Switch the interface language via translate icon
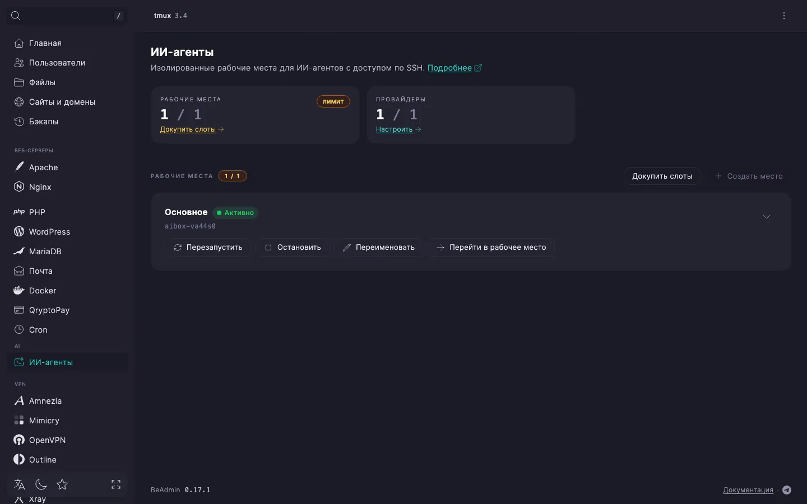 pyautogui.click(x=20, y=484)
